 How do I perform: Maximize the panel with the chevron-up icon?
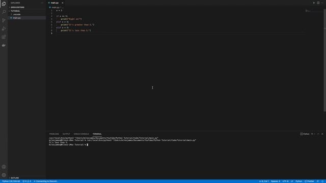318,134
